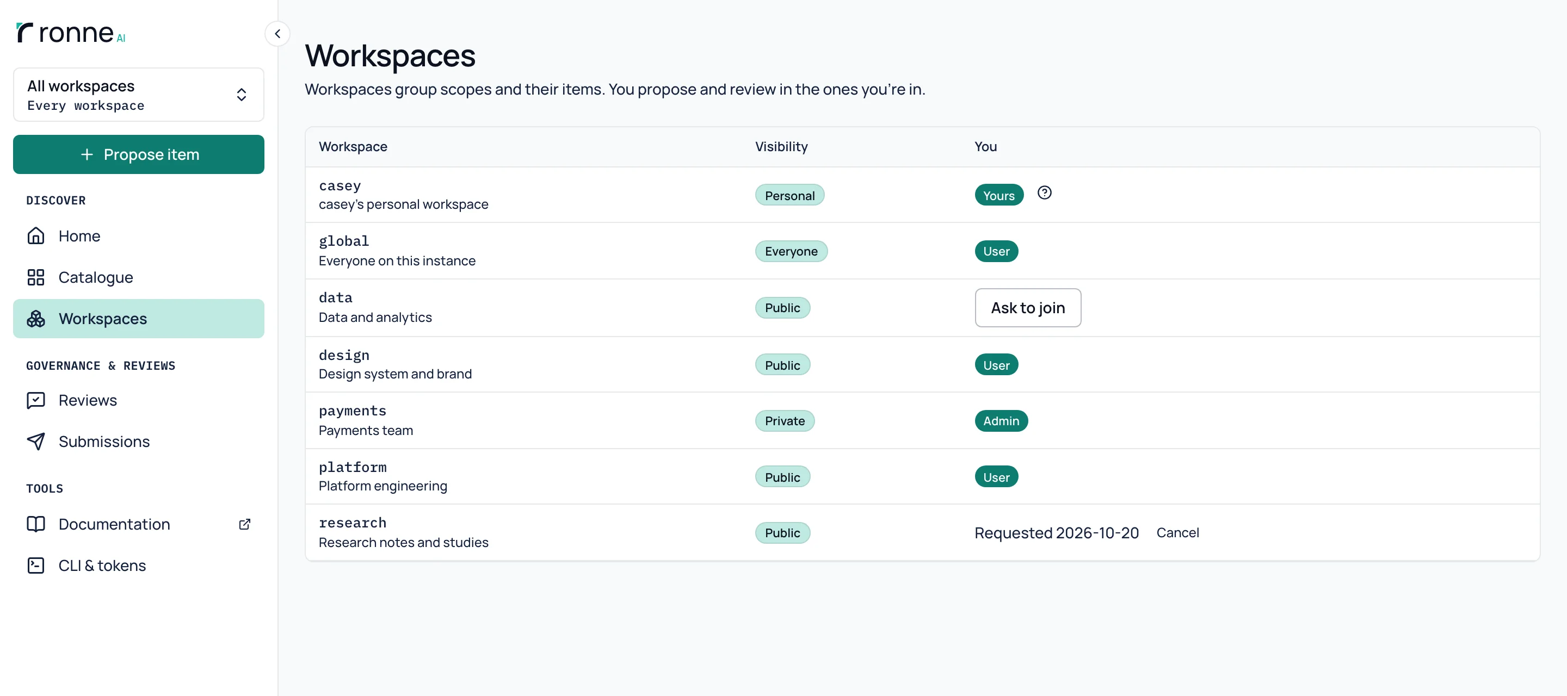Open the casey workspace row name

click(340, 185)
